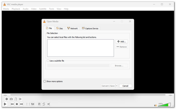Open the Media menu
176x109 pixels.
click(6, 9)
